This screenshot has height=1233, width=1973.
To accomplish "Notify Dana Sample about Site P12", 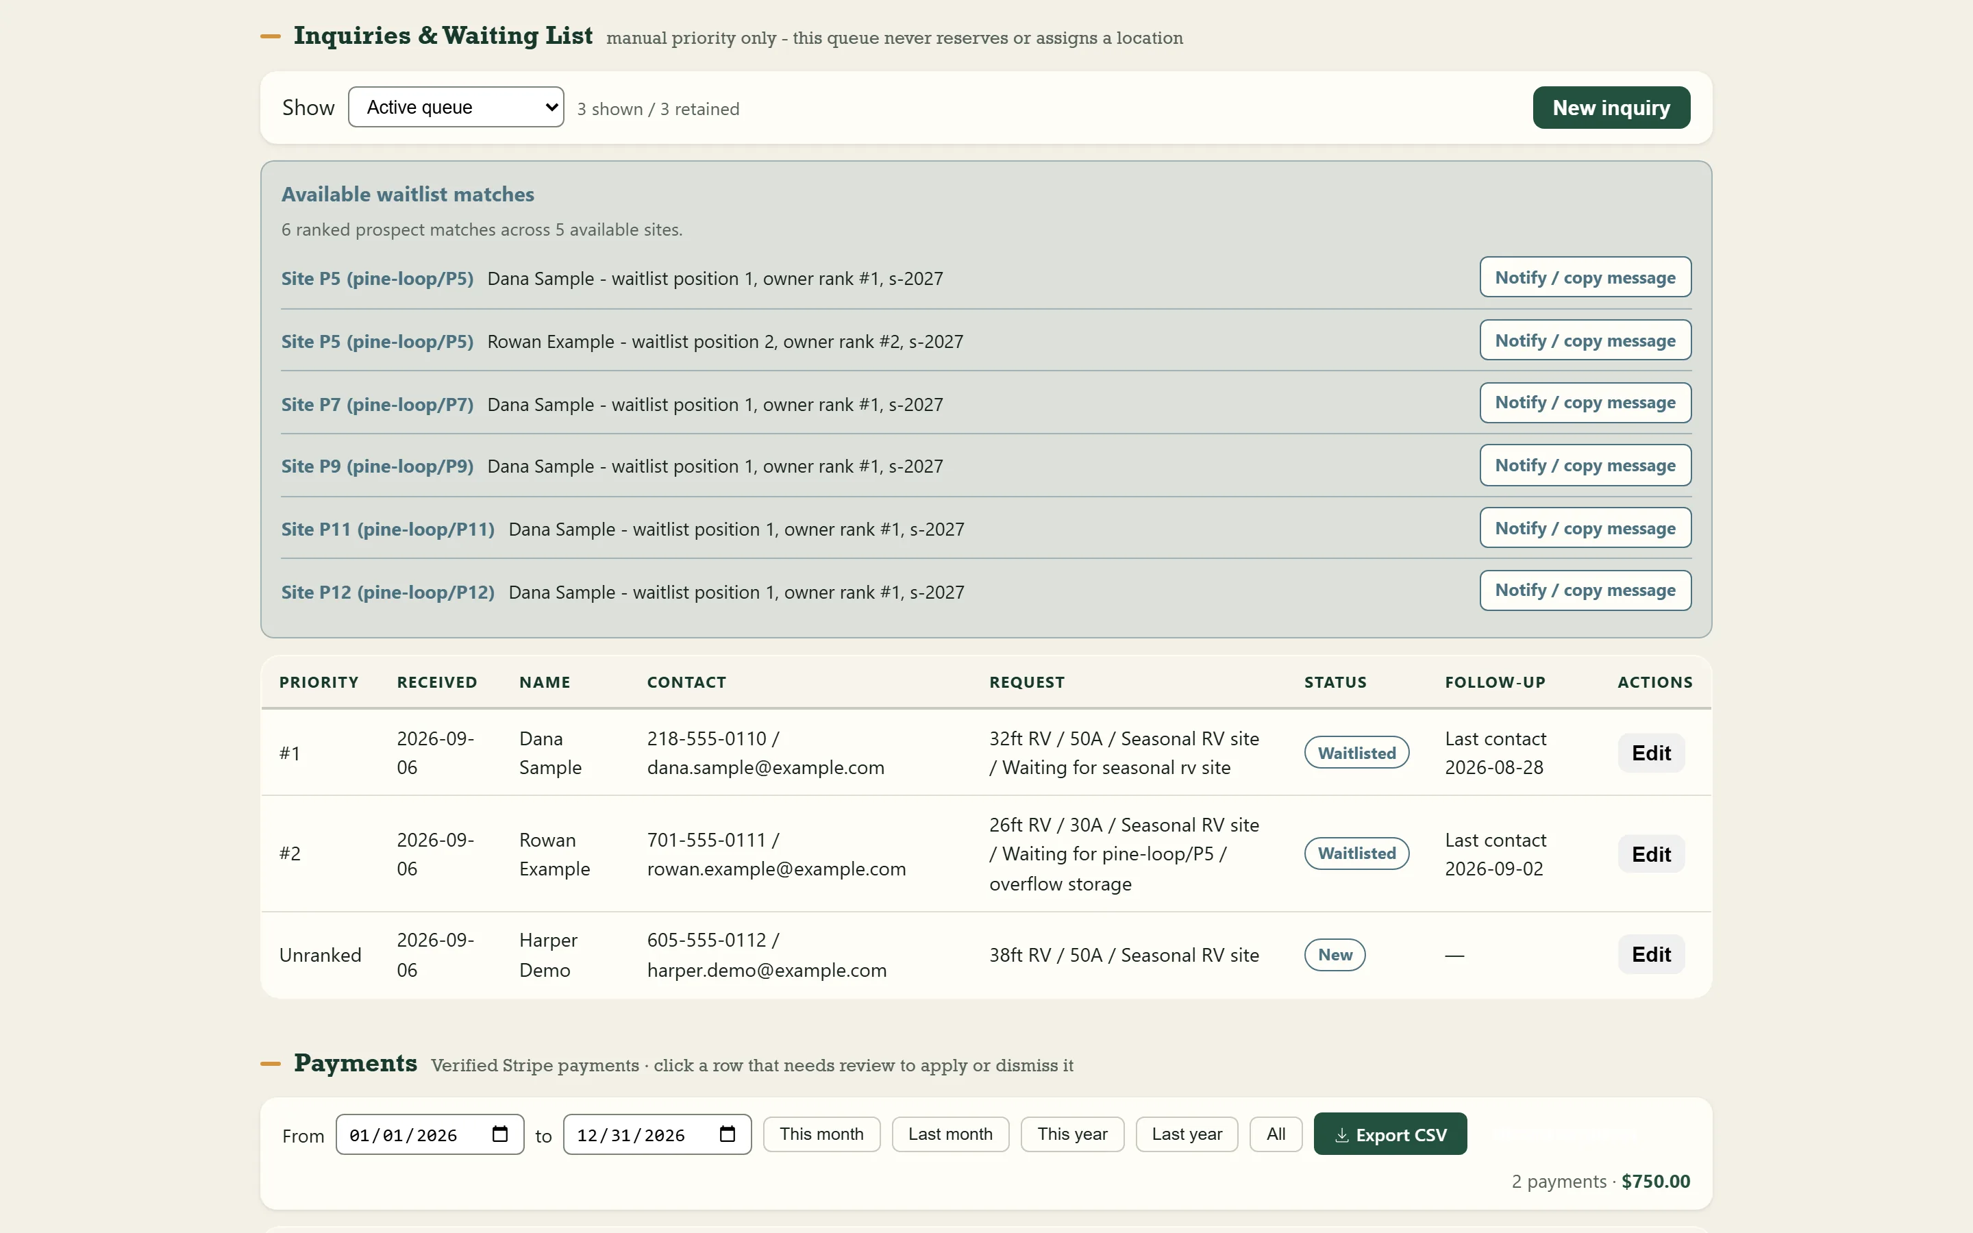I will pos(1585,590).
